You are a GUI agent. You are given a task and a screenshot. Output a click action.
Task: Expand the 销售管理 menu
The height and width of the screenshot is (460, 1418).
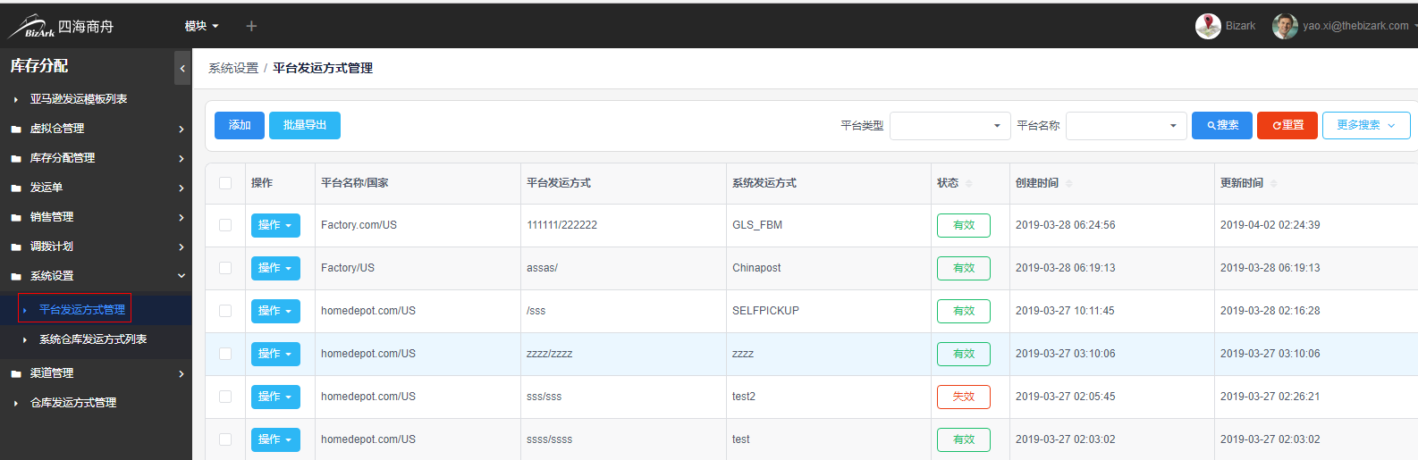96,217
